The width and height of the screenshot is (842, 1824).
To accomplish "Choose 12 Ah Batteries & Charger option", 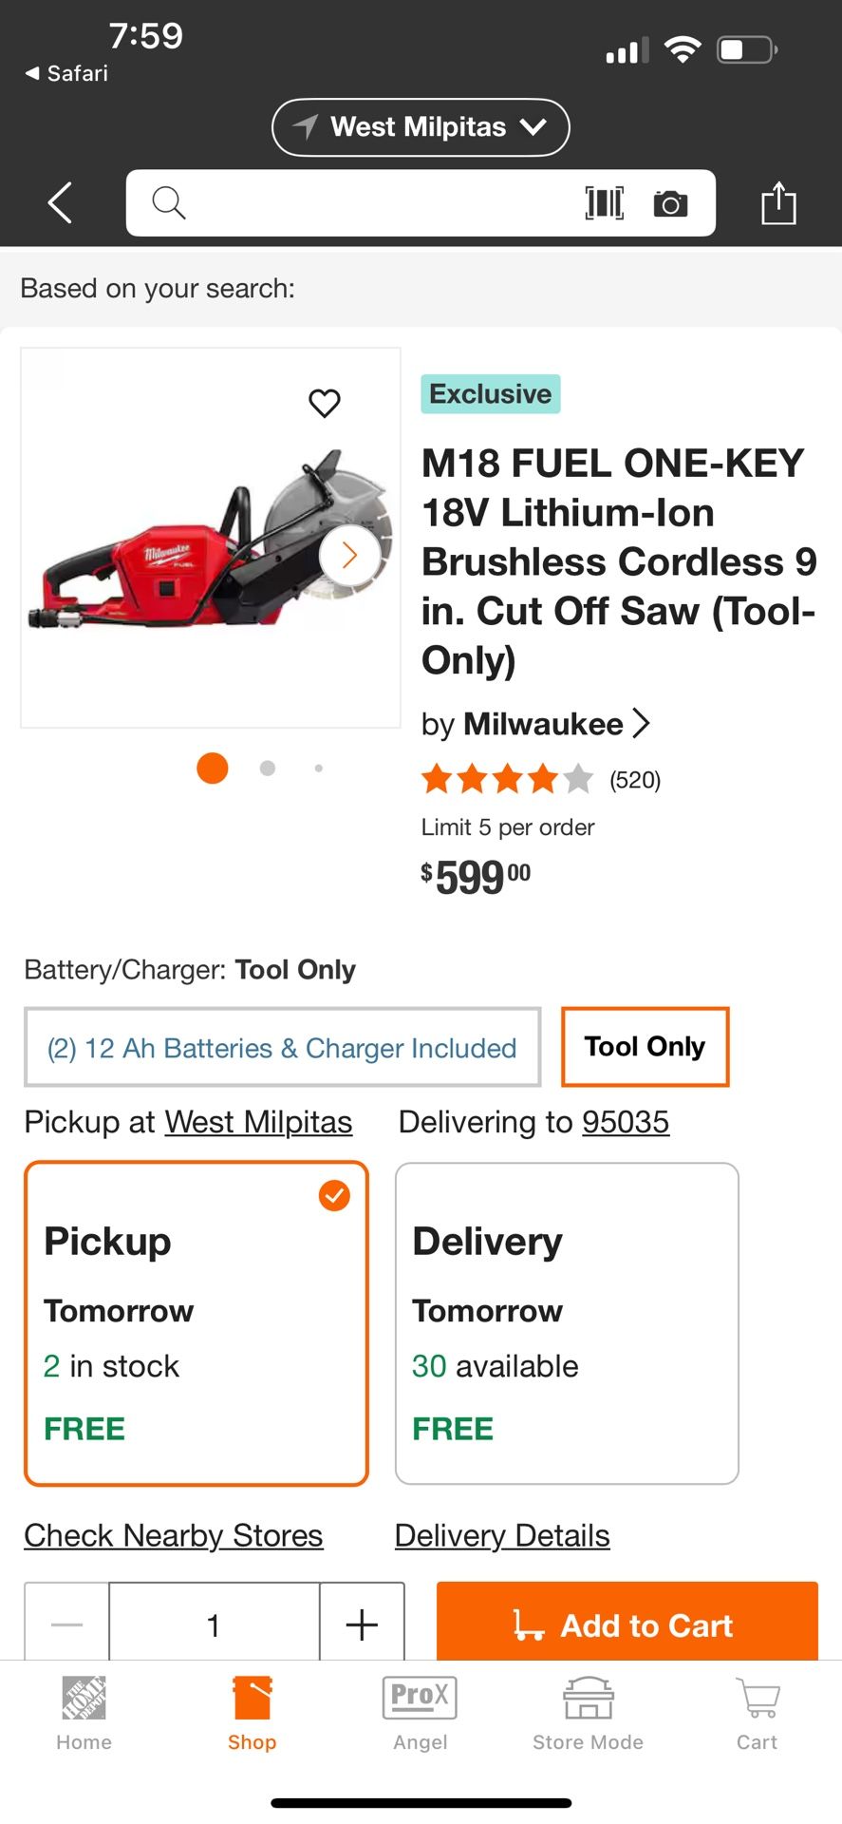I will (x=282, y=1047).
